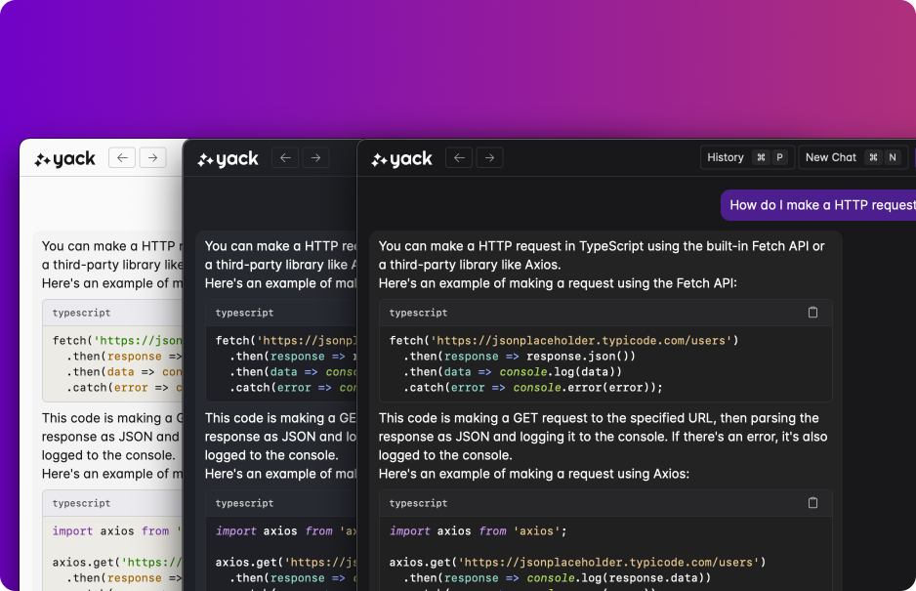Screen dimensions: 916x591
Task: Click the "fetch('https://json" line in the light window
Action: tap(117, 340)
